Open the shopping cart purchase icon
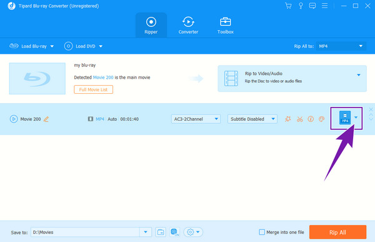This screenshot has height=242, width=375. click(x=288, y=6)
